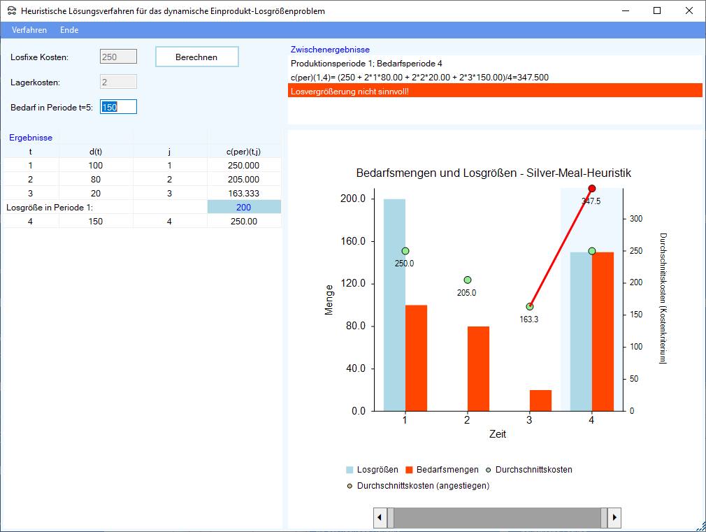Screen dimensions: 706x532
Task: Click the right scroll arrow below chart
Action: click(x=614, y=518)
